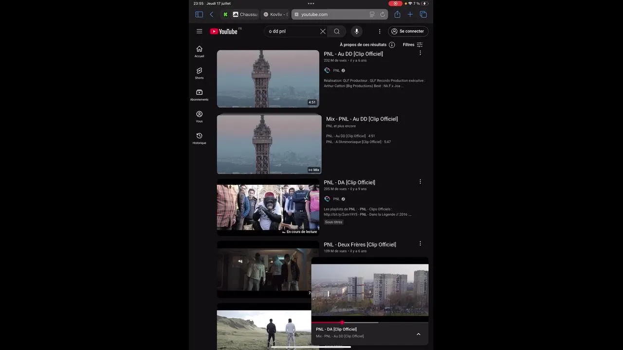
Task: Open a new Safari tab
Action: pos(410,15)
